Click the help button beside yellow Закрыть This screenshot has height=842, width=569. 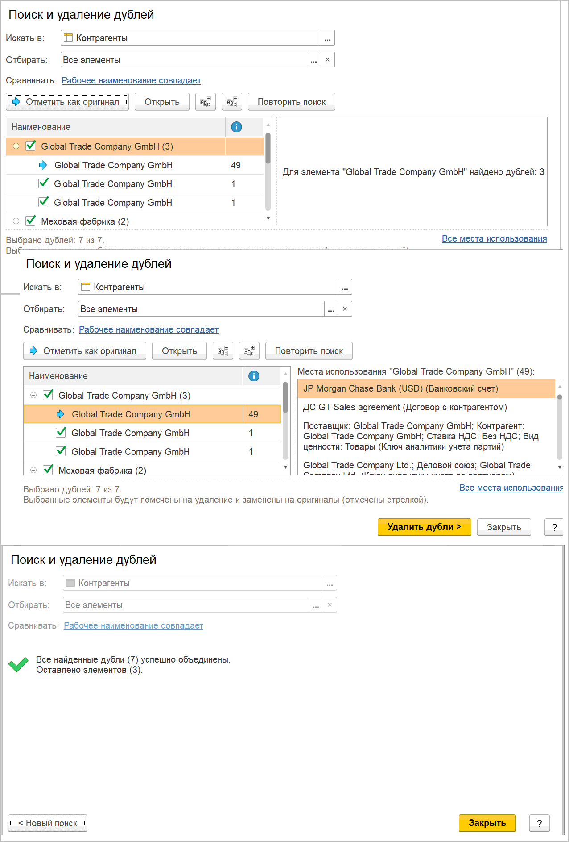(540, 823)
